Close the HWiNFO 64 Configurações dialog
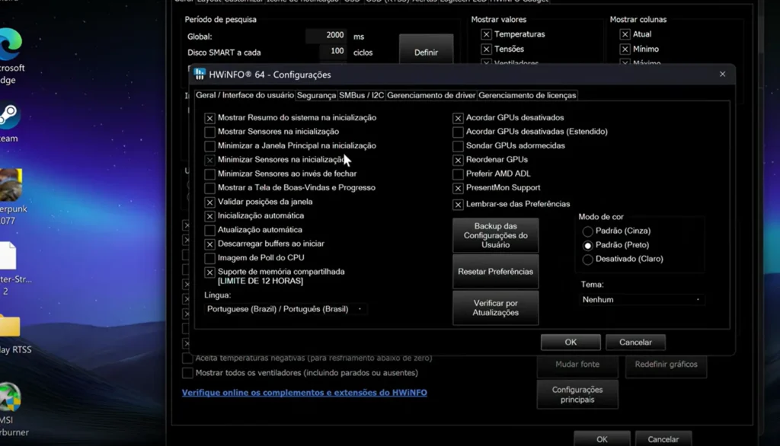780x446 pixels. point(722,74)
